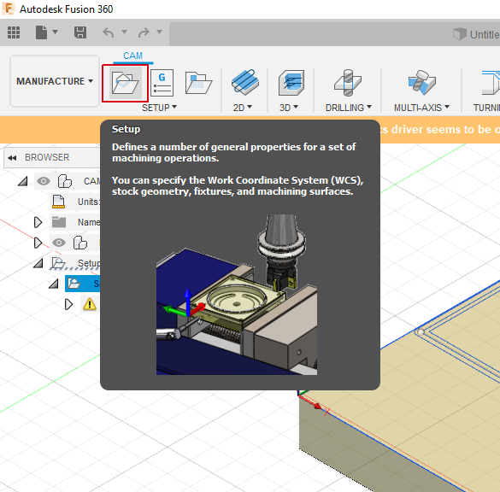Select the highlighted blue setup row
The image size is (500, 492).
[x=83, y=284]
